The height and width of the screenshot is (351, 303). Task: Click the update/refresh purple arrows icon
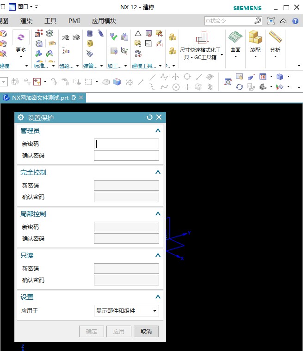coord(21,37)
